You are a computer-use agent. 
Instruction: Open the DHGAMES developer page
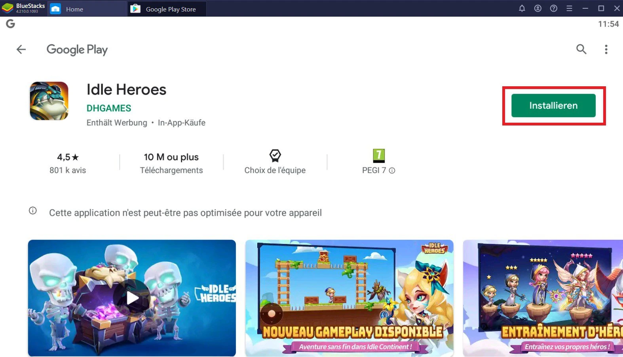click(109, 108)
